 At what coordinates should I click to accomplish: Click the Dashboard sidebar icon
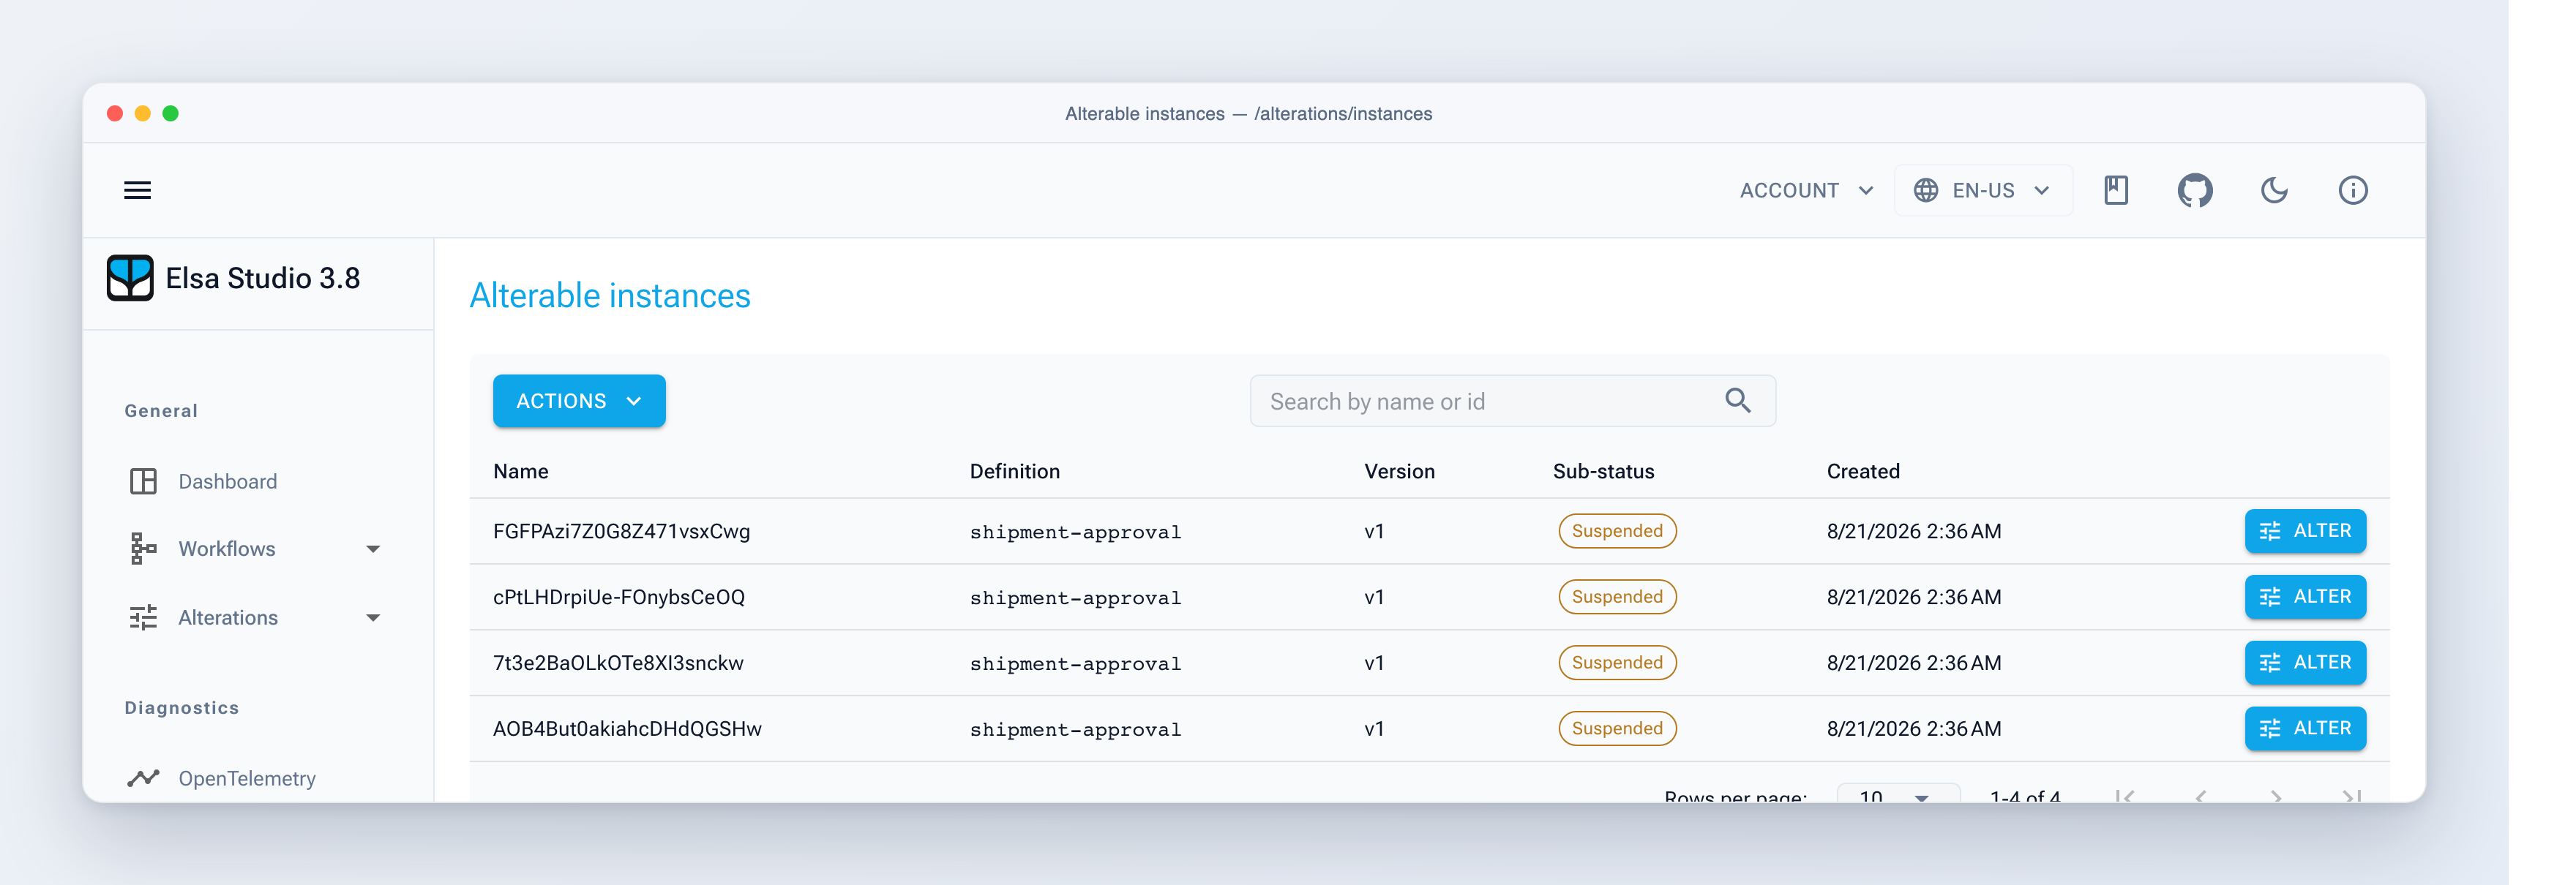point(143,481)
